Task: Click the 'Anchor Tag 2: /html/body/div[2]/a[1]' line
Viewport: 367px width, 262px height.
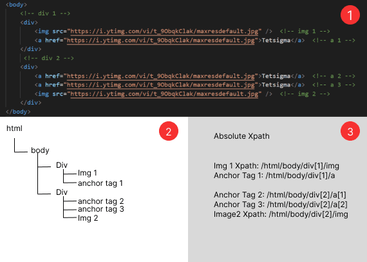Action: pos(280,195)
